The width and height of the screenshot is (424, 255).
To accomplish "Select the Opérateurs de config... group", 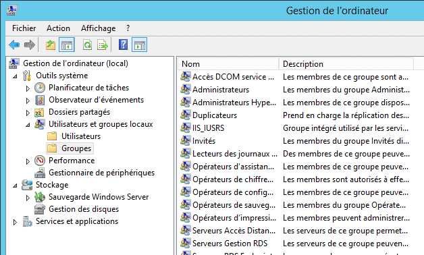I will tap(233, 192).
